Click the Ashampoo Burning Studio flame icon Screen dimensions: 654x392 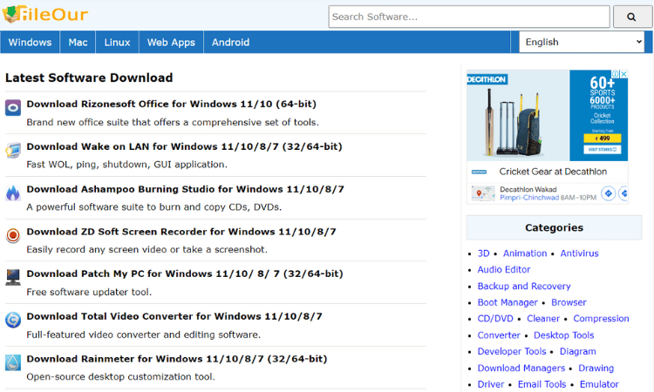point(13,193)
